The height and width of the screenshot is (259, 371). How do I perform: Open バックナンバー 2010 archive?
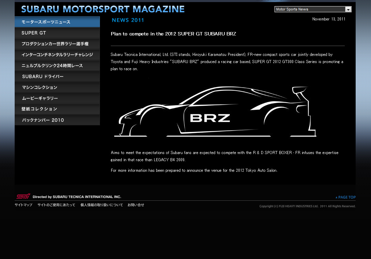[x=57, y=120]
